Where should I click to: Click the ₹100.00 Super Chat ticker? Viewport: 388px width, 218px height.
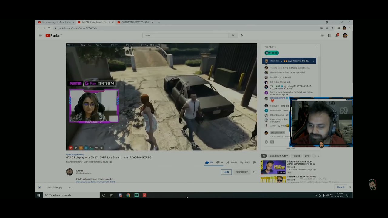point(272,53)
